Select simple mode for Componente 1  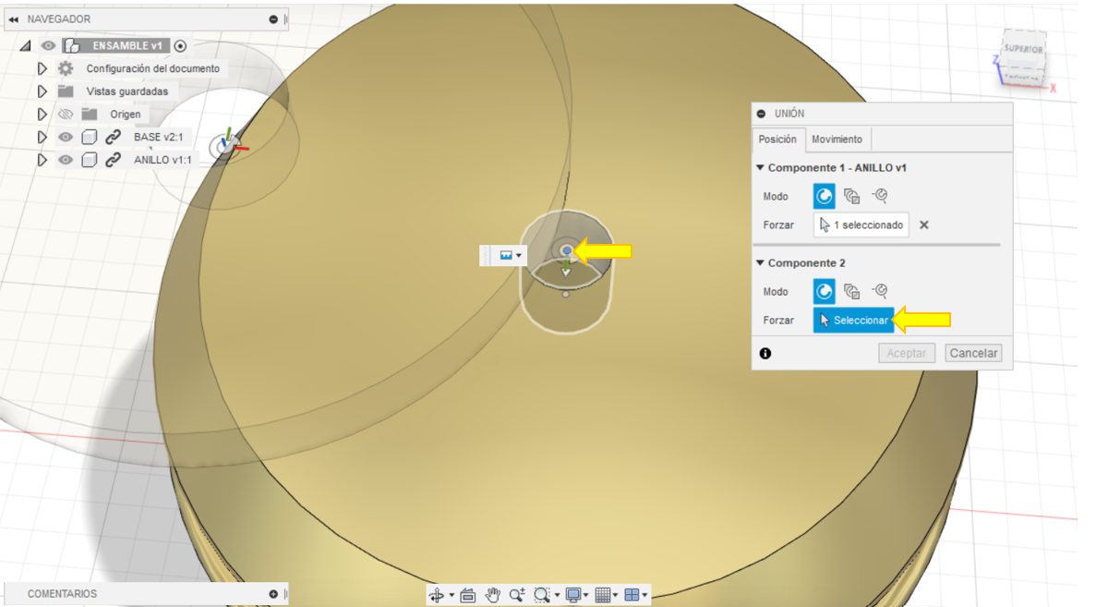coord(825,197)
